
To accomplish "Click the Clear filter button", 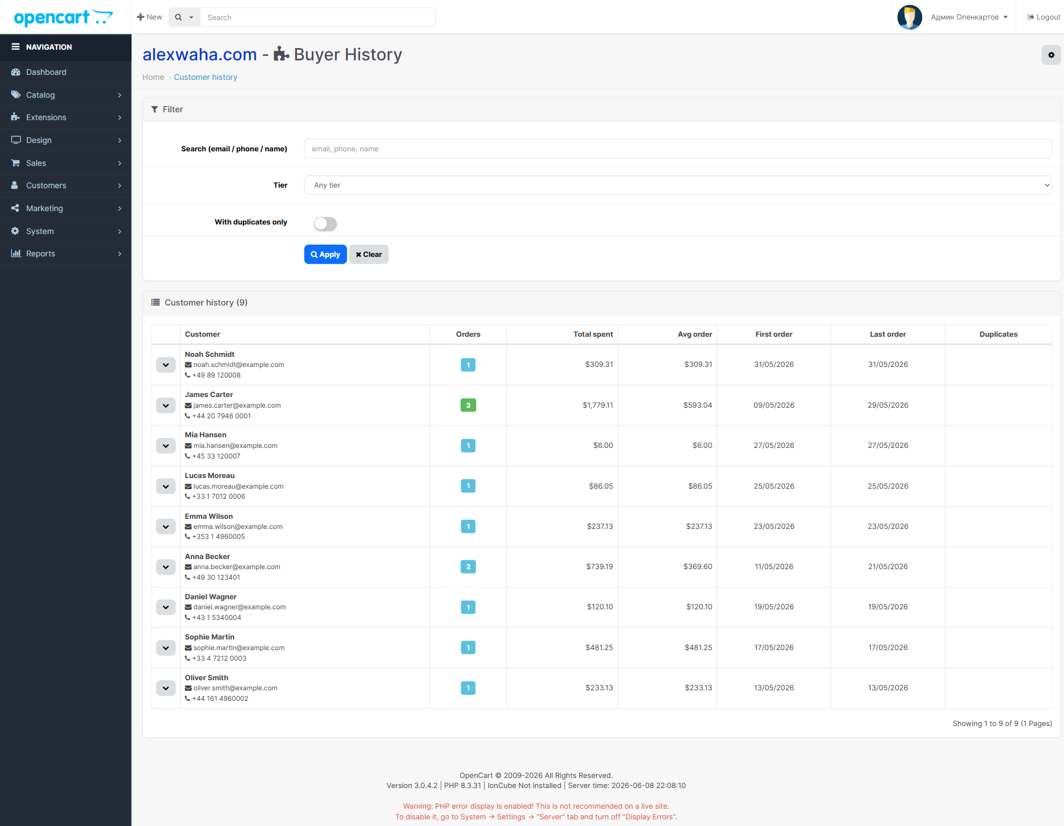I will (x=369, y=254).
